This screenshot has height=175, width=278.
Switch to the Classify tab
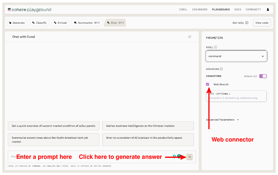click(39, 23)
